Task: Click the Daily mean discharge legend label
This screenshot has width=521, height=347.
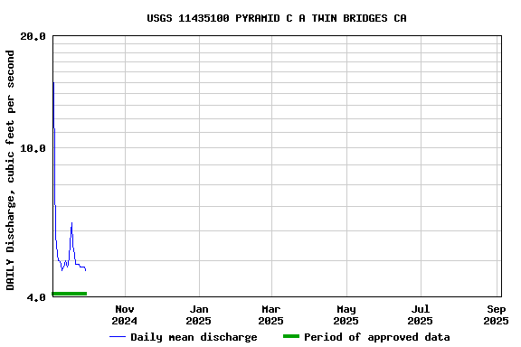Action: 194,337
